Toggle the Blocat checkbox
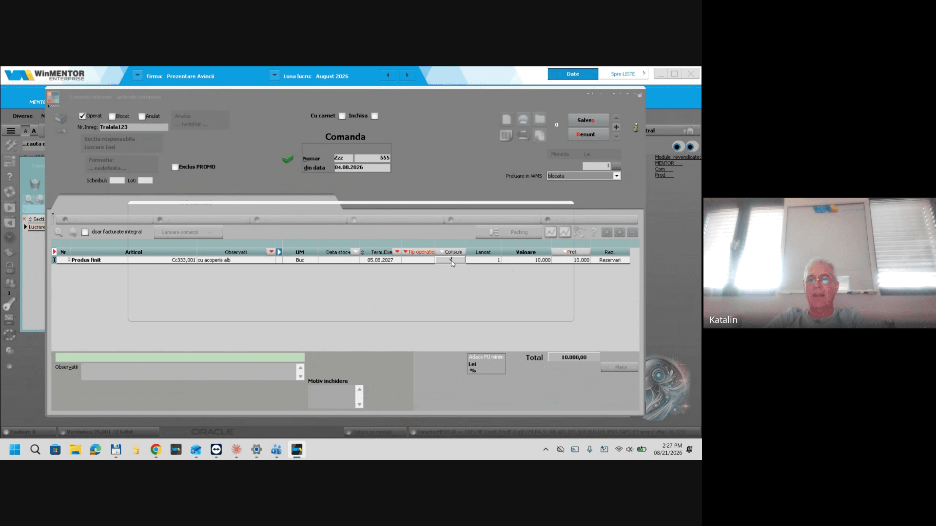 click(112, 116)
